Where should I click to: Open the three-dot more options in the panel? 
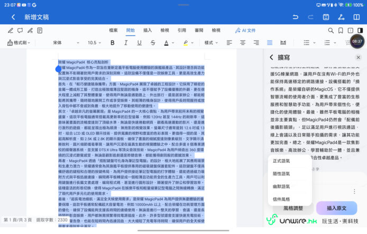pyautogui.click(x=355, y=191)
